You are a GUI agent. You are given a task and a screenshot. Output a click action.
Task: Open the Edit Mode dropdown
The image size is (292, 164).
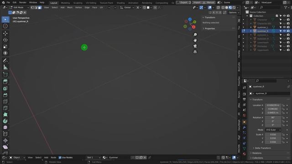[x=19, y=7]
